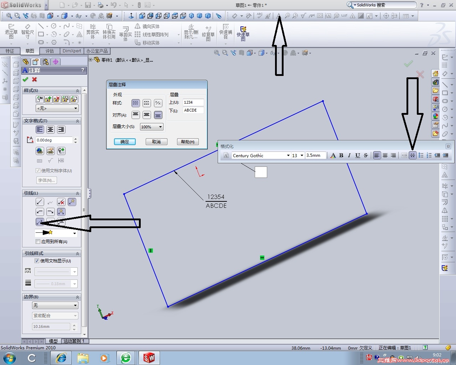Click the red cancel X in 注释 panel
This screenshot has height=365, width=456.
35,79
